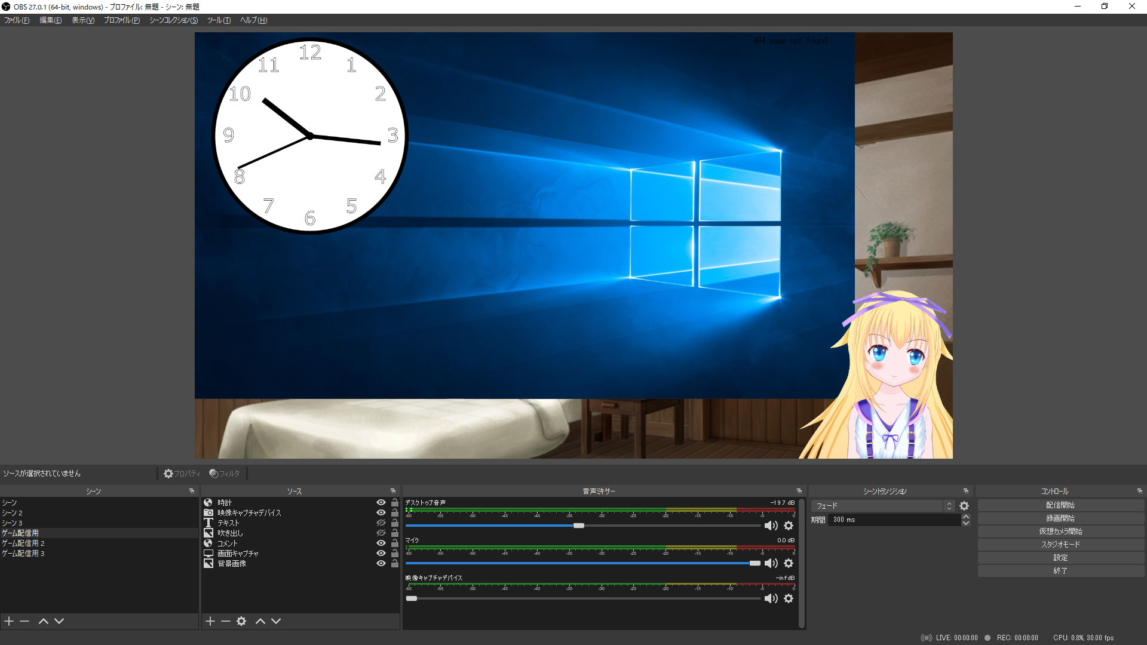The height and width of the screenshot is (645, 1147).
Task: Open 編集 menu
Action: coord(50,20)
